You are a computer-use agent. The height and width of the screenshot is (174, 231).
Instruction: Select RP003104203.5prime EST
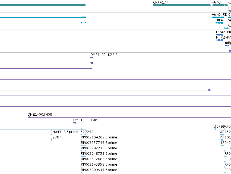[x=84, y=140]
